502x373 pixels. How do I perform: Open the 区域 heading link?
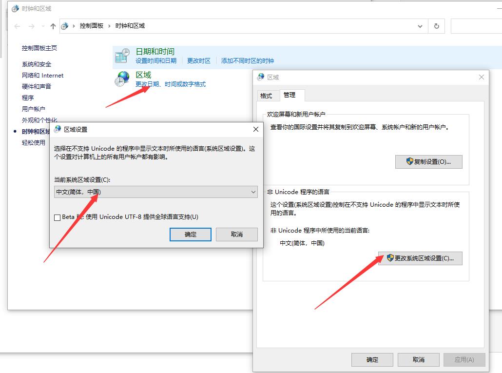click(143, 75)
